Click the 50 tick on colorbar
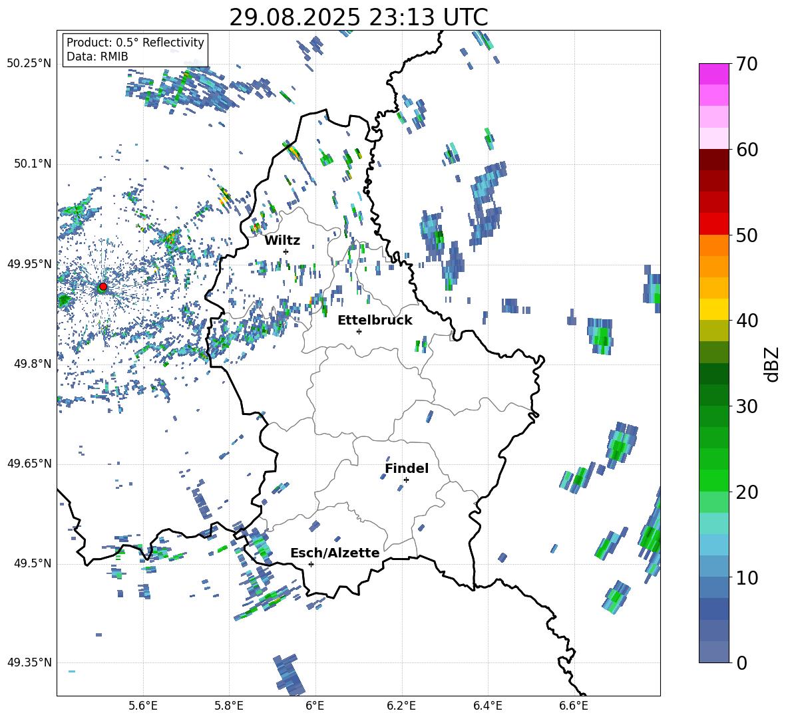This screenshot has height=719, width=788. (x=747, y=235)
